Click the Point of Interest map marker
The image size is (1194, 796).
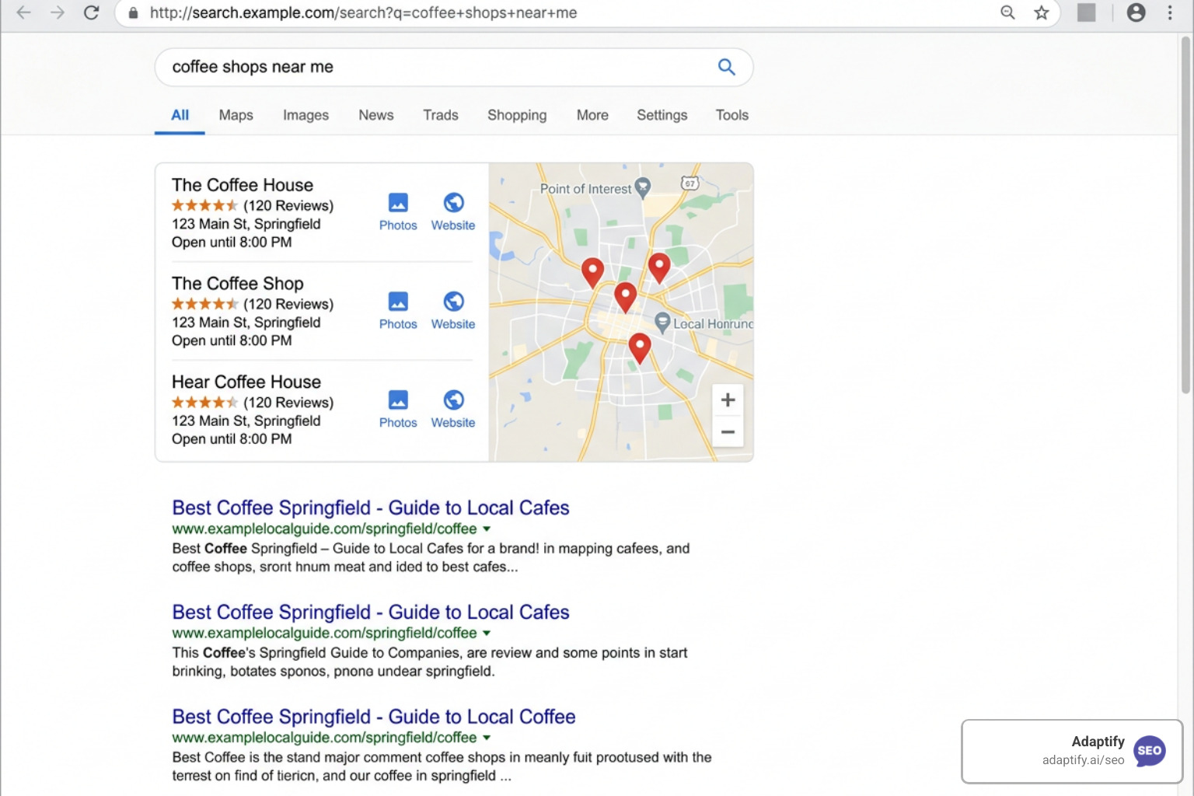pos(642,187)
